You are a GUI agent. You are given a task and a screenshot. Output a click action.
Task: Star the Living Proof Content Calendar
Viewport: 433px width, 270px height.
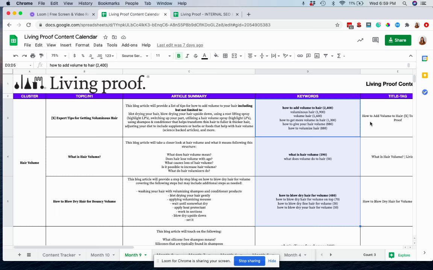click(x=106, y=37)
